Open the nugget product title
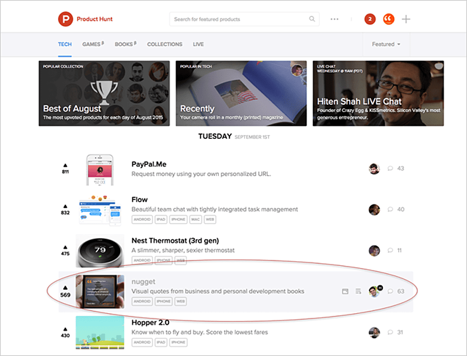This screenshot has width=467, height=356. [143, 282]
